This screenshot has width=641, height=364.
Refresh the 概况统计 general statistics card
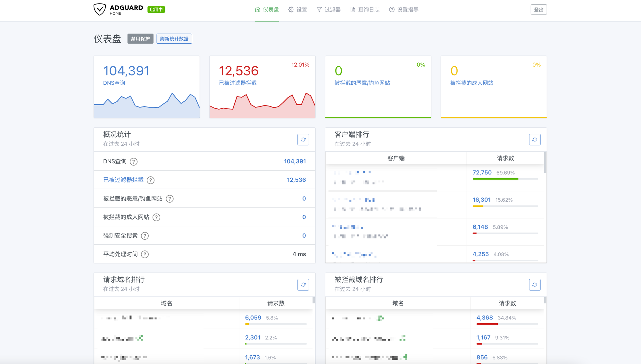coord(303,140)
